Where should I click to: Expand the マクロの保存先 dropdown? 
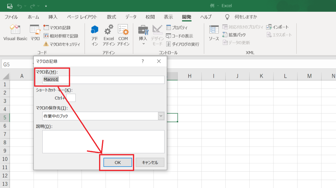(161, 116)
